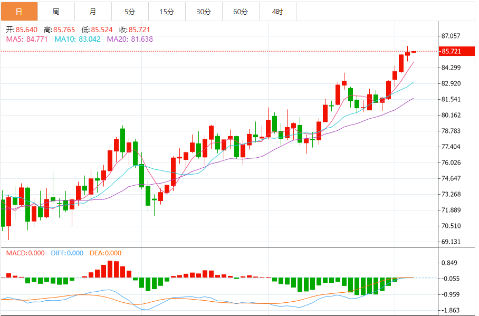Viewport: 479px width, 316px height.
Task: Select the 30分 timeframe tab
Action: point(204,12)
